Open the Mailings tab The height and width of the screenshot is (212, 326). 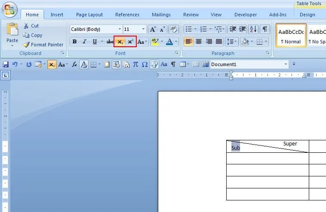click(161, 15)
